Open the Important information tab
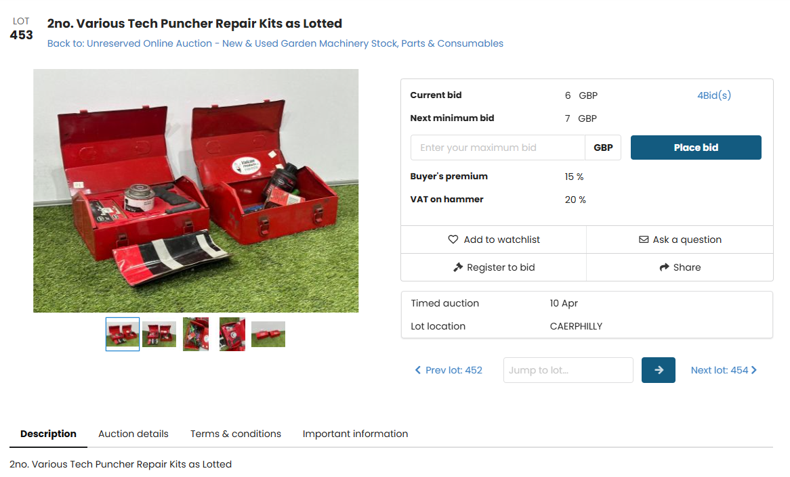The width and height of the screenshot is (790, 477). pyautogui.click(x=355, y=434)
